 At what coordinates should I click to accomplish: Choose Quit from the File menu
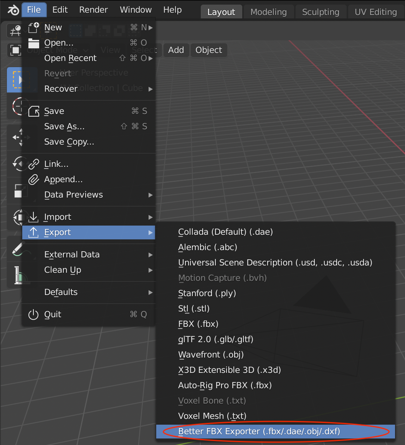coord(89,315)
